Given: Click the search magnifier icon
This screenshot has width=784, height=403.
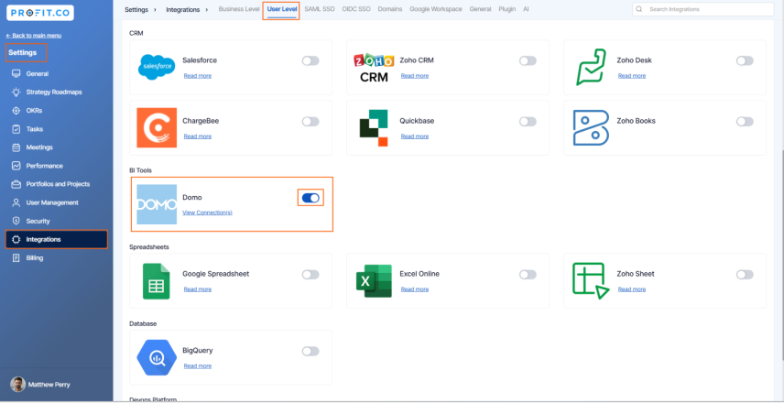Looking at the screenshot, I should (x=639, y=9).
